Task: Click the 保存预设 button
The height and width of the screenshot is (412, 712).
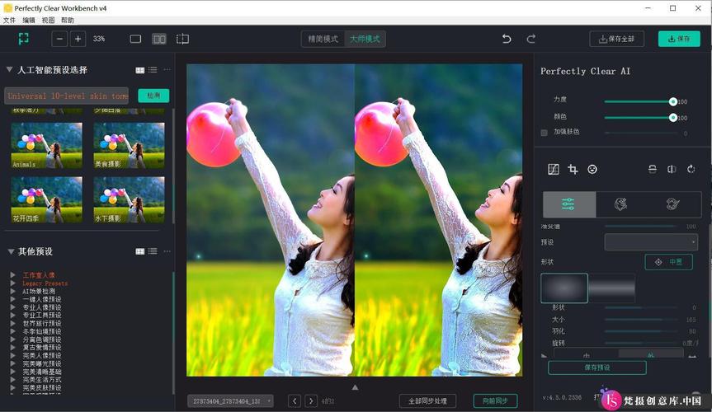Action: (597, 368)
